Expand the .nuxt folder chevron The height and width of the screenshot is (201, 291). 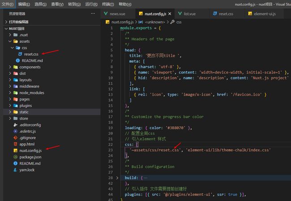[10, 35]
